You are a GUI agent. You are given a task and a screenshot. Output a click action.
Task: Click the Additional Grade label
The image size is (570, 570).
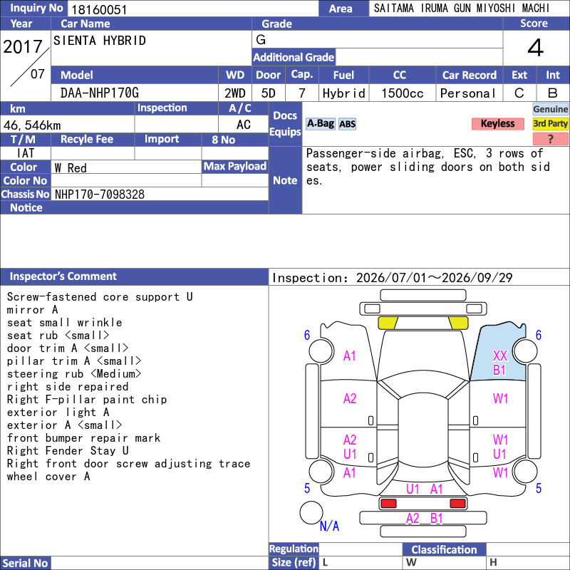[294, 57]
